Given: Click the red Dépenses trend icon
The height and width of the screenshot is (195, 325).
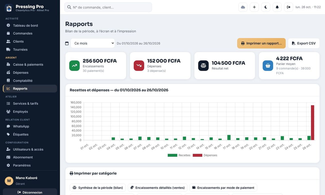Looking at the screenshot, I should (139, 65).
